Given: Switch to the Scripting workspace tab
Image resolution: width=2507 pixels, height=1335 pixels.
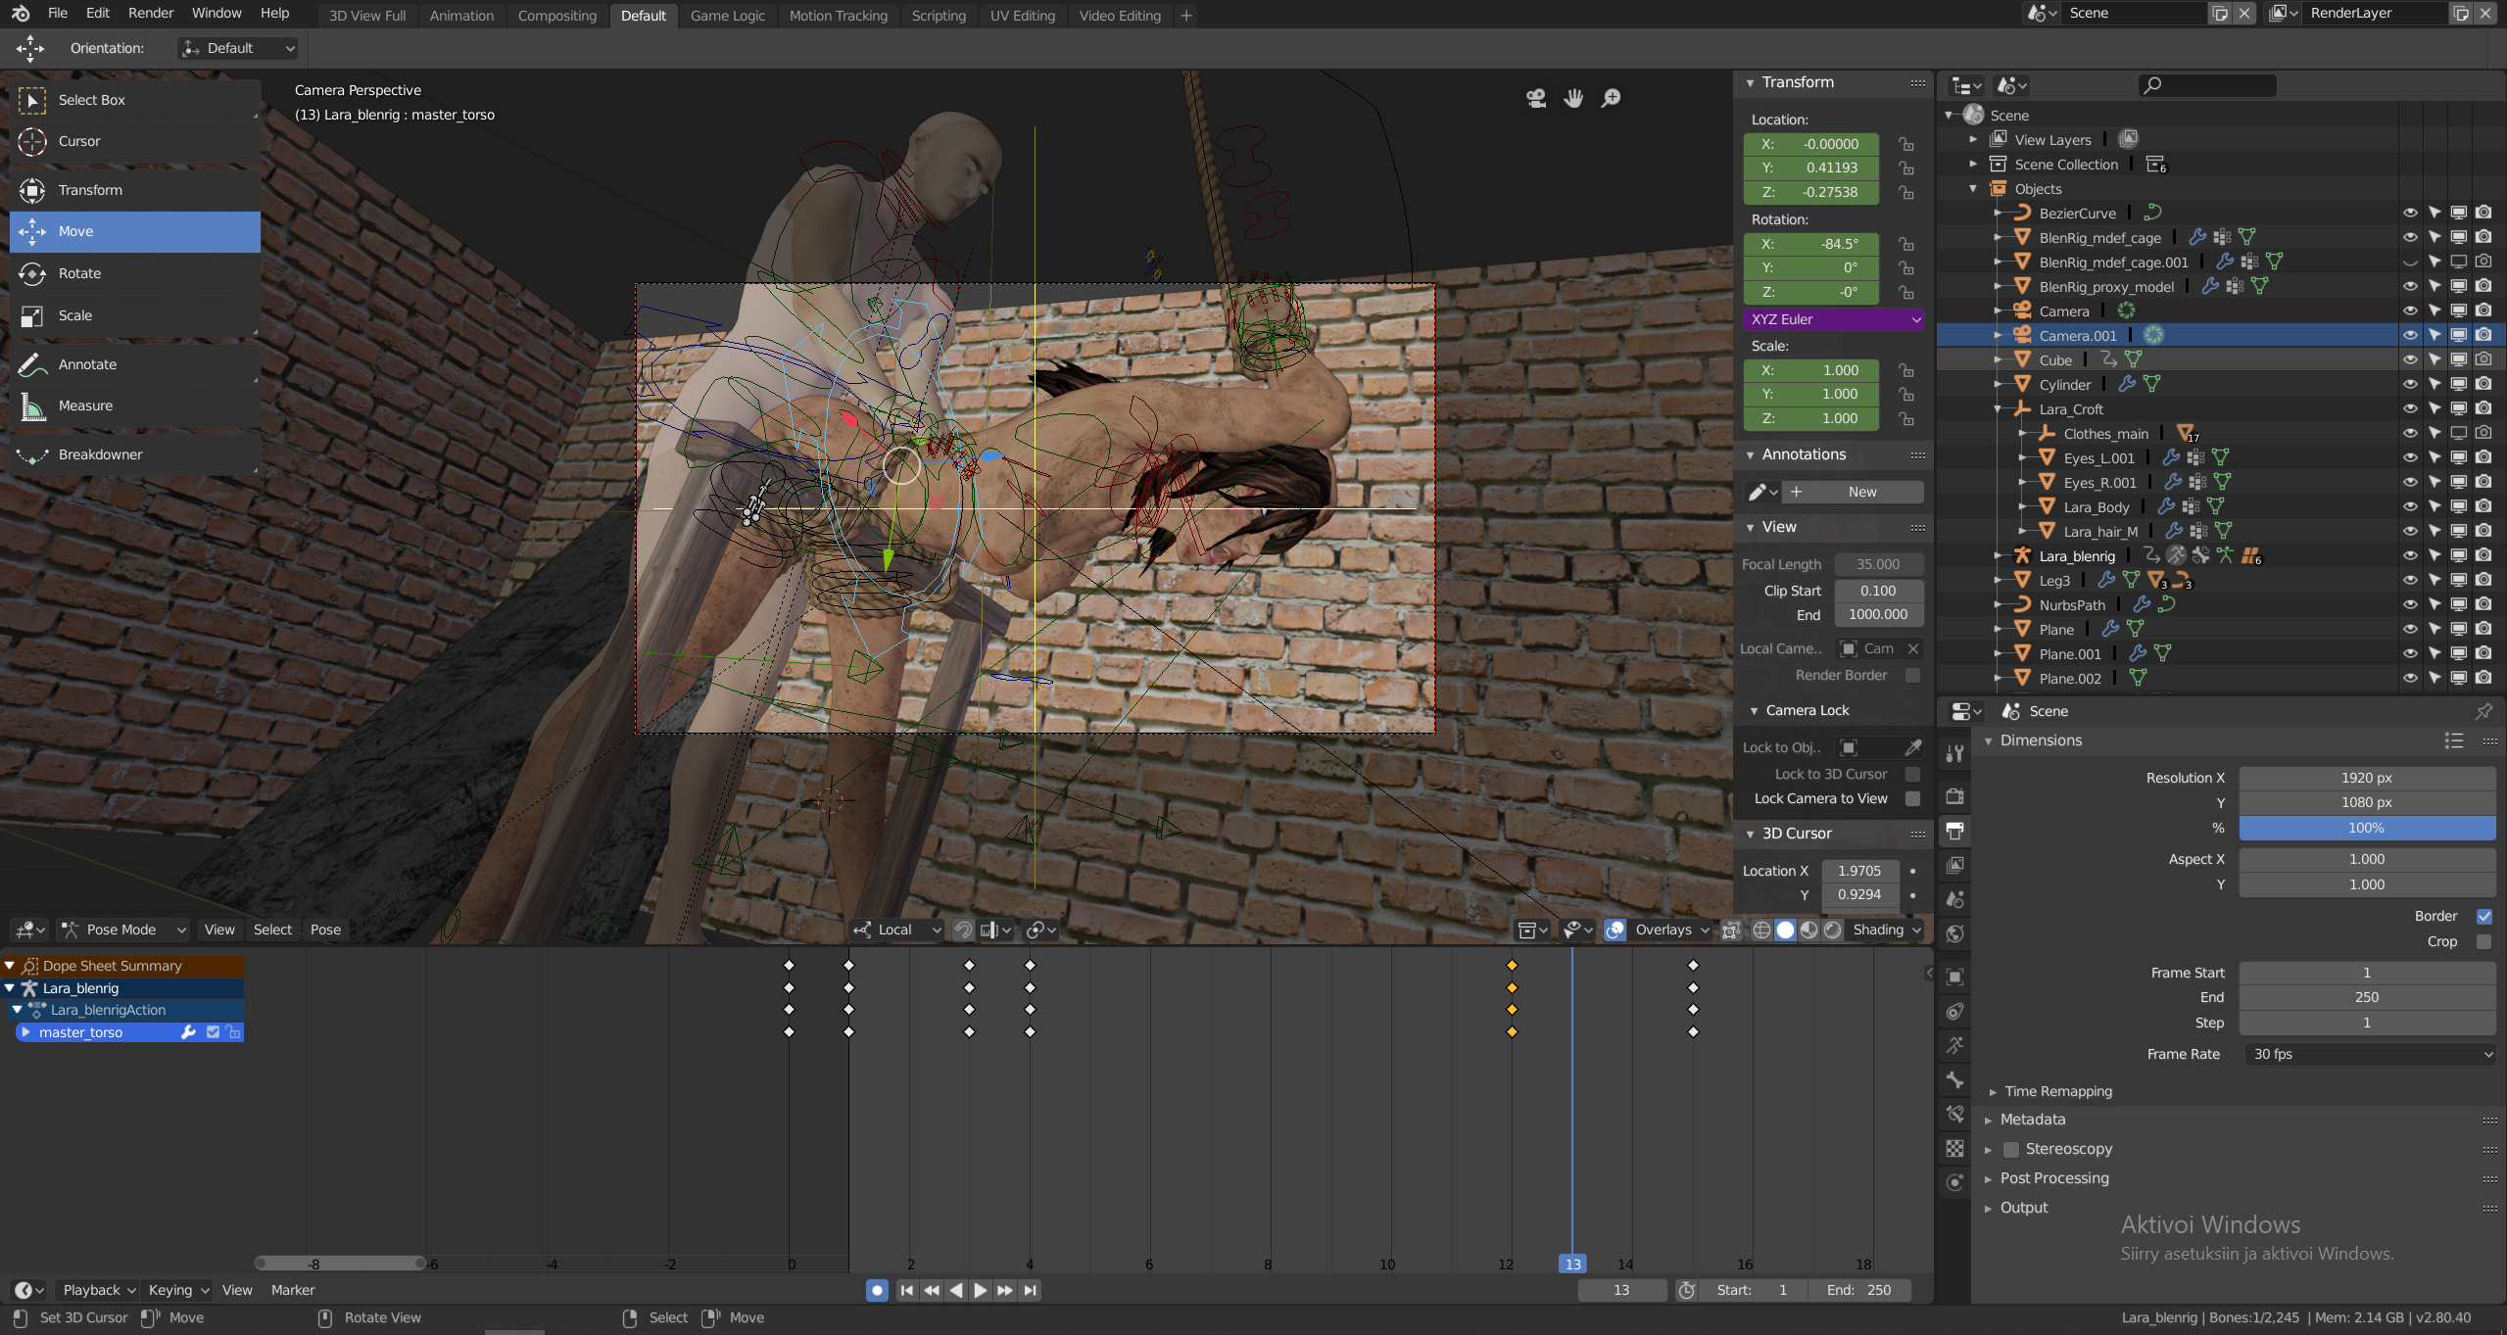Looking at the screenshot, I should 939,16.
